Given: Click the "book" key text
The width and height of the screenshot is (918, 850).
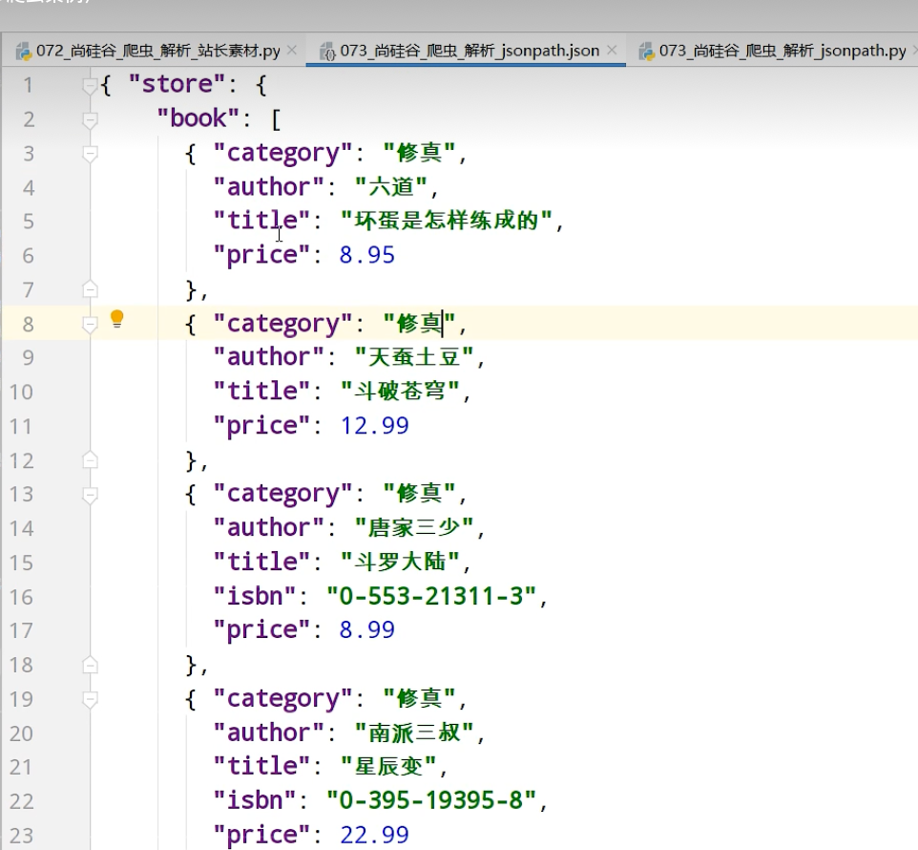Looking at the screenshot, I should point(198,118).
